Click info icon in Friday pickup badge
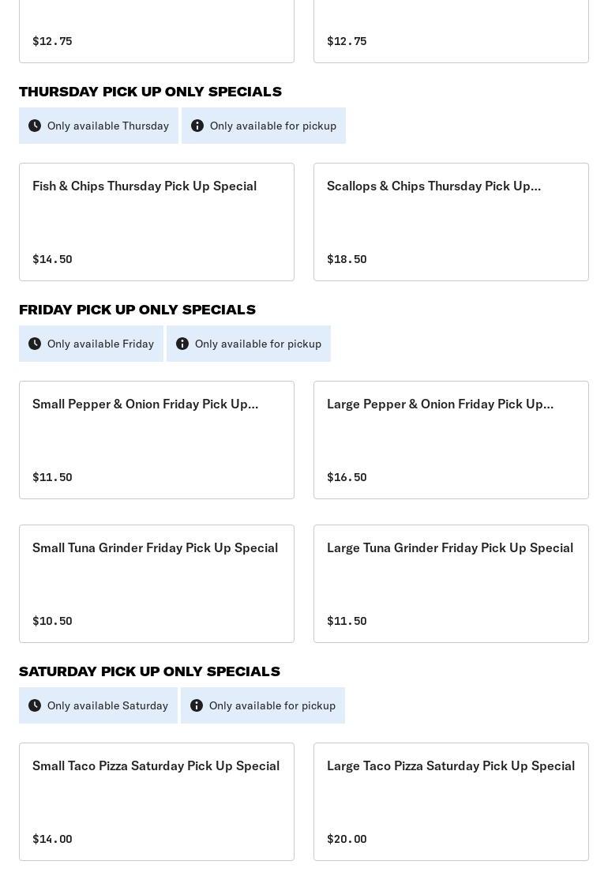Screen dimensions: 608x880 (182, 344)
